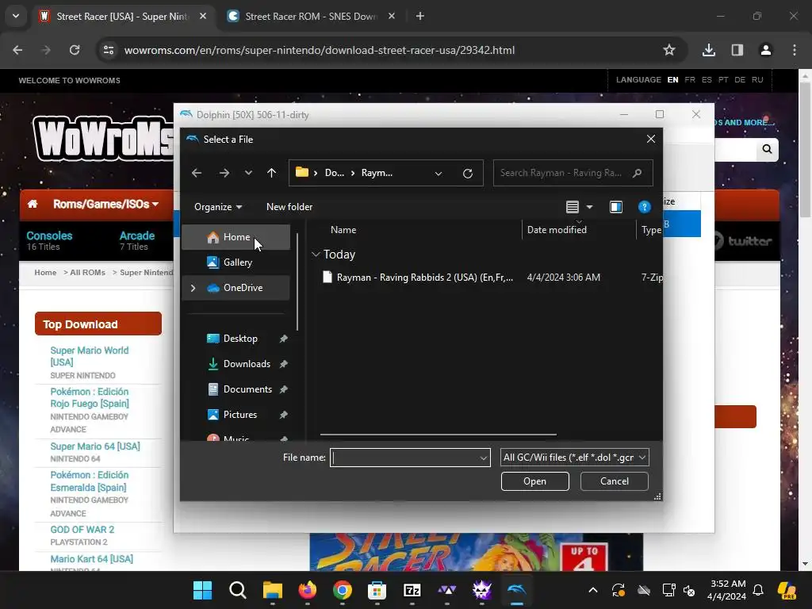Click website search magnifier button
812x609 pixels.
767,149
